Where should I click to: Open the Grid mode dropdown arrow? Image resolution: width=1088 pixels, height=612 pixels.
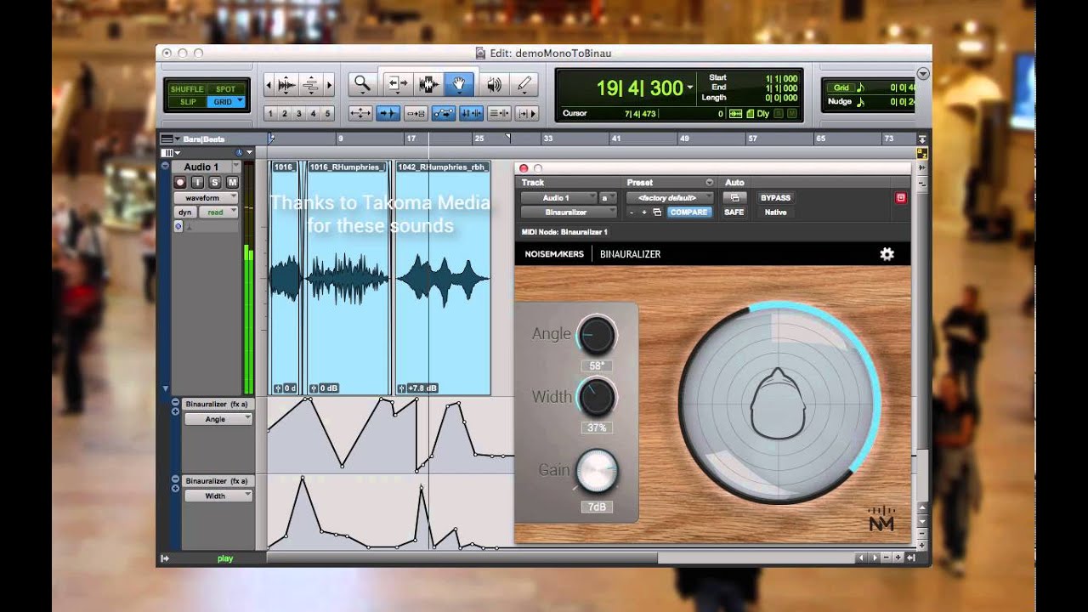240,101
